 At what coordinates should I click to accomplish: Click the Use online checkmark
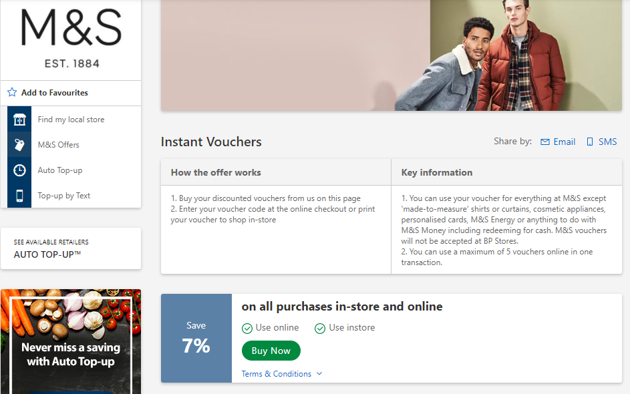(247, 328)
